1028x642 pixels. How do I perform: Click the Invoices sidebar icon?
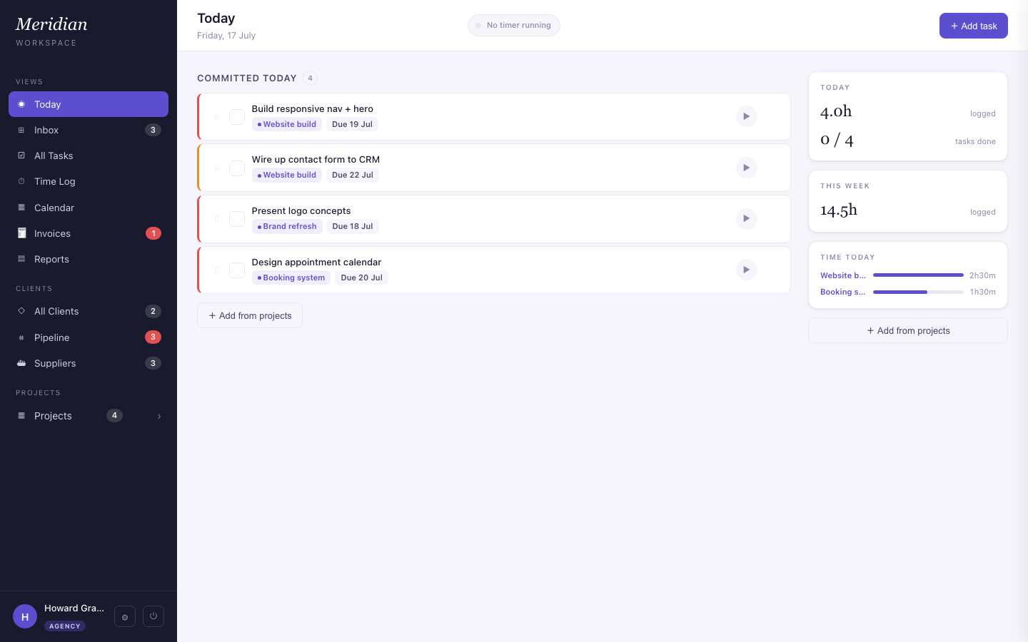coord(21,233)
